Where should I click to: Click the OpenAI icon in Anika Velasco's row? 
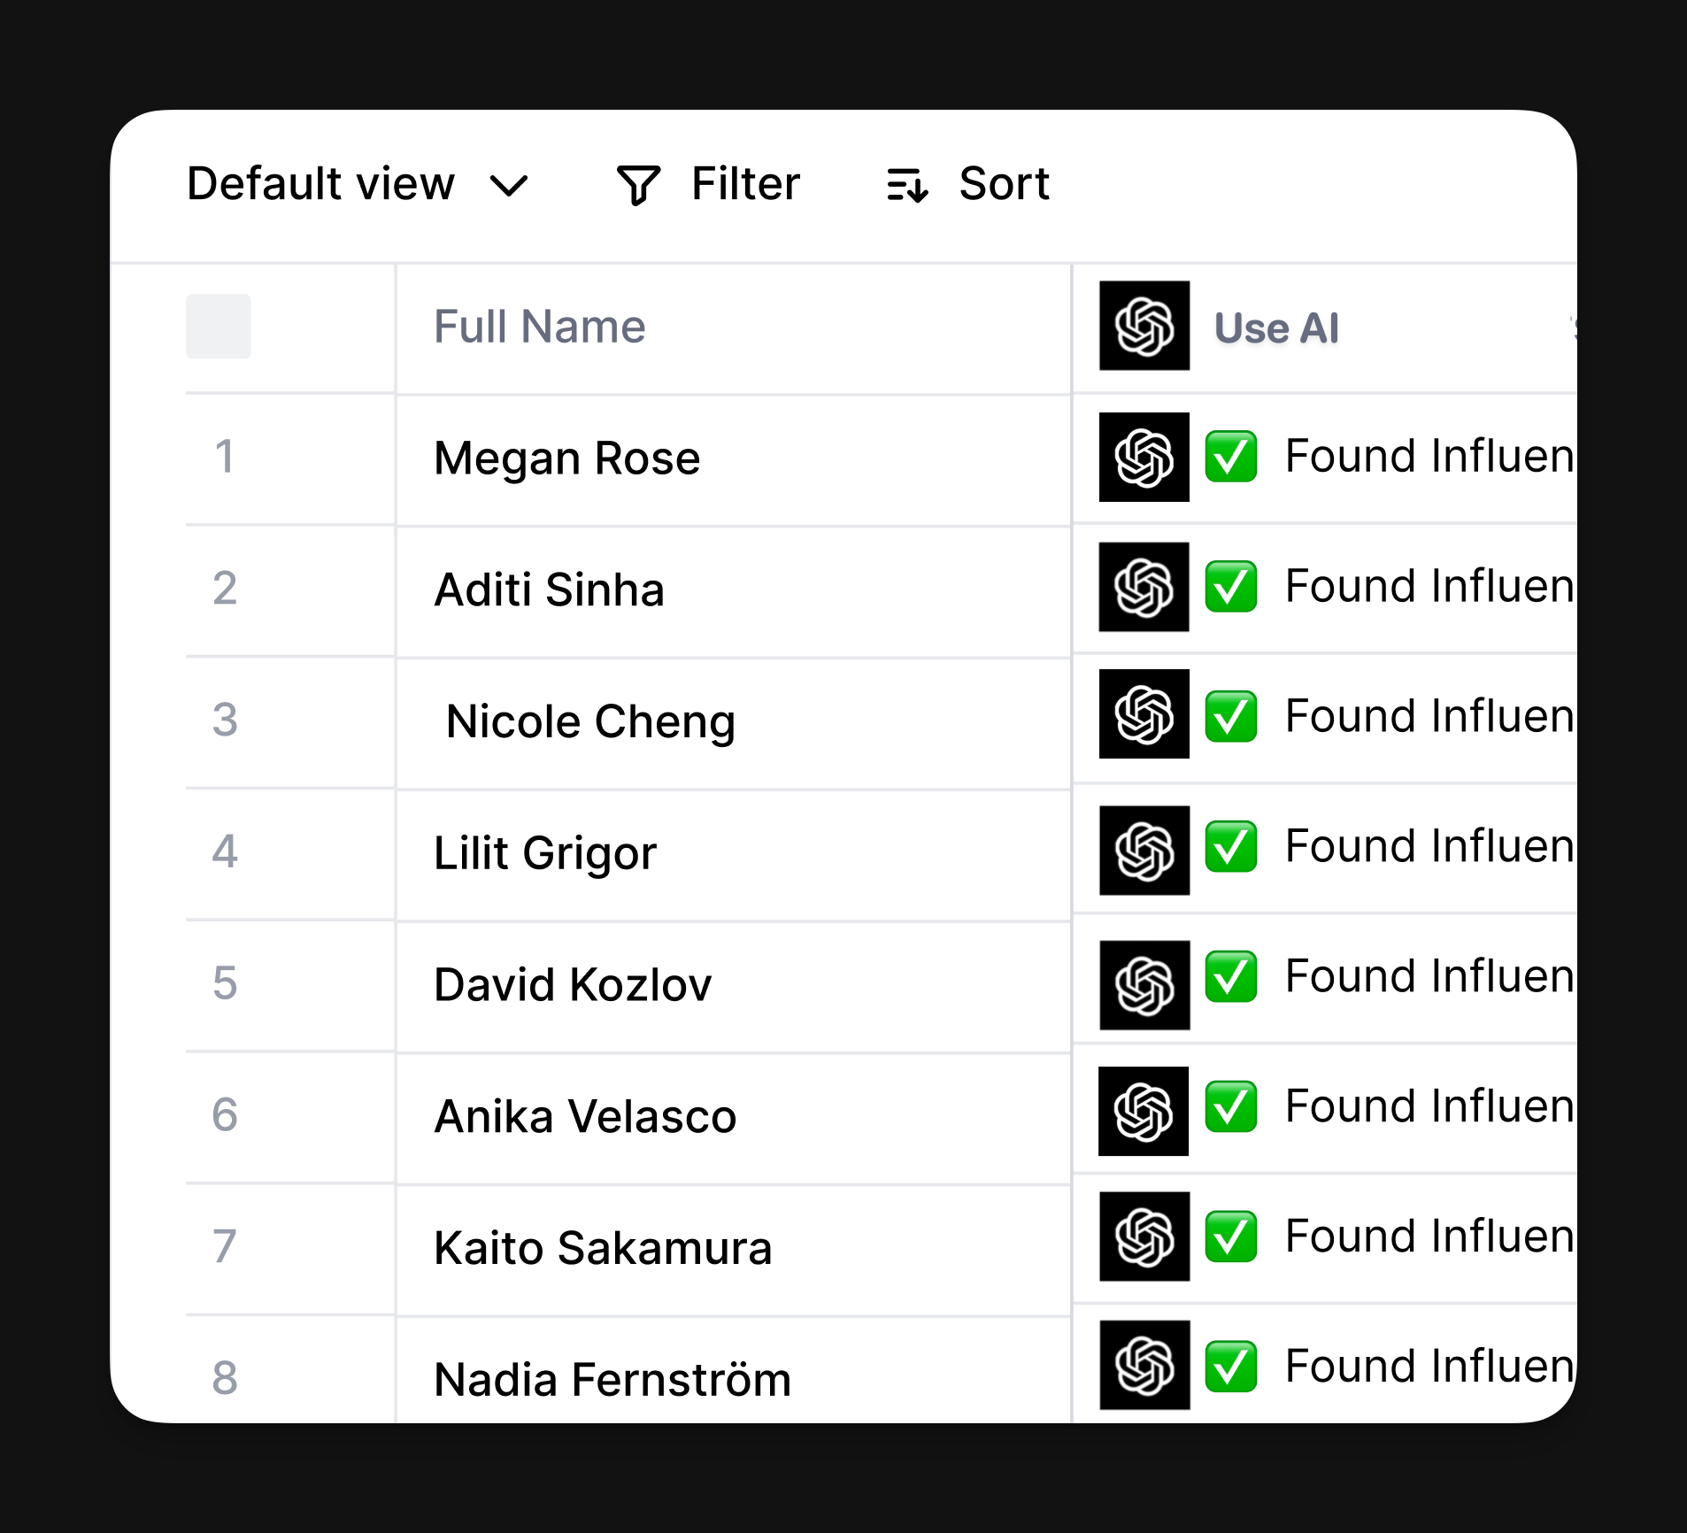[x=1144, y=1111]
